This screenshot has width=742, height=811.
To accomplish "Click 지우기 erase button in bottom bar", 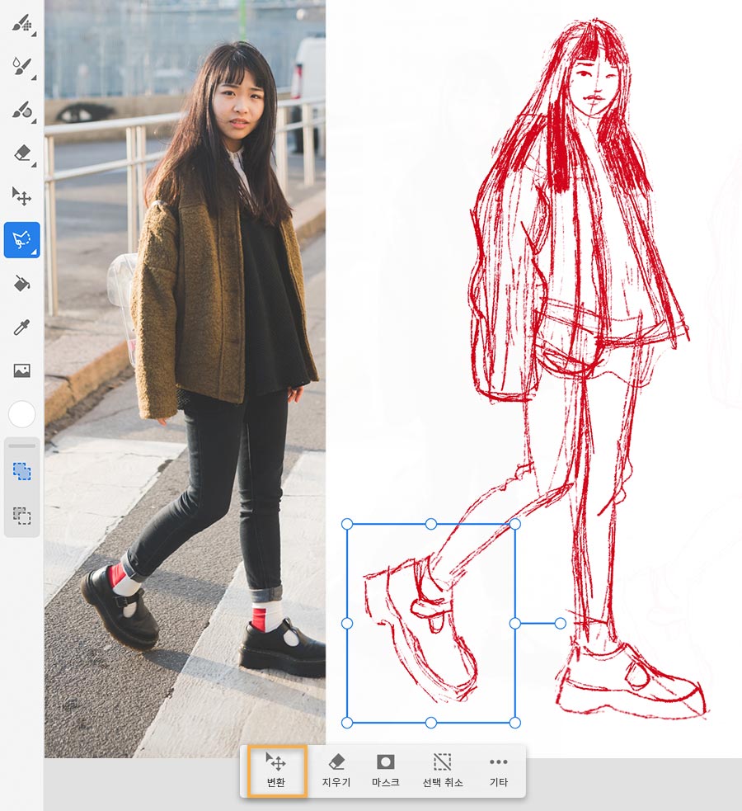I will (x=336, y=770).
